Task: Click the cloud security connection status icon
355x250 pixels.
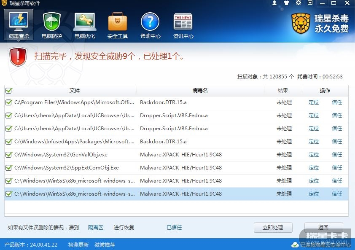Action: (x=295, y=245)
